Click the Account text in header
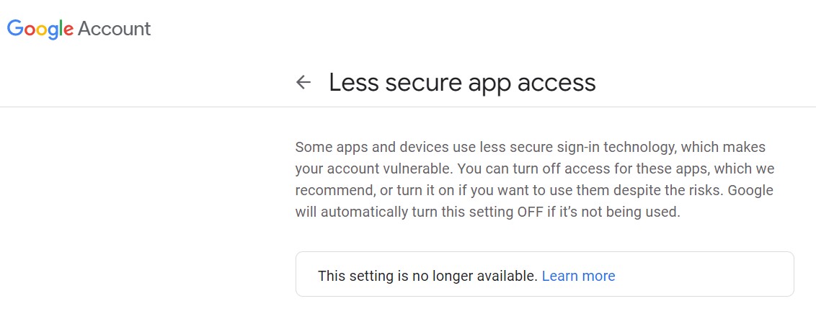The height and width of the screenshot is (319, 816). (x=115, y=29)
